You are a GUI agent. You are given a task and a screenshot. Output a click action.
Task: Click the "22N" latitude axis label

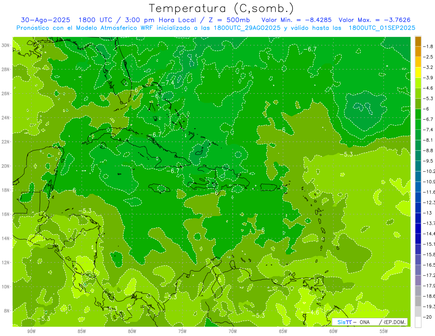coord(6,142)
